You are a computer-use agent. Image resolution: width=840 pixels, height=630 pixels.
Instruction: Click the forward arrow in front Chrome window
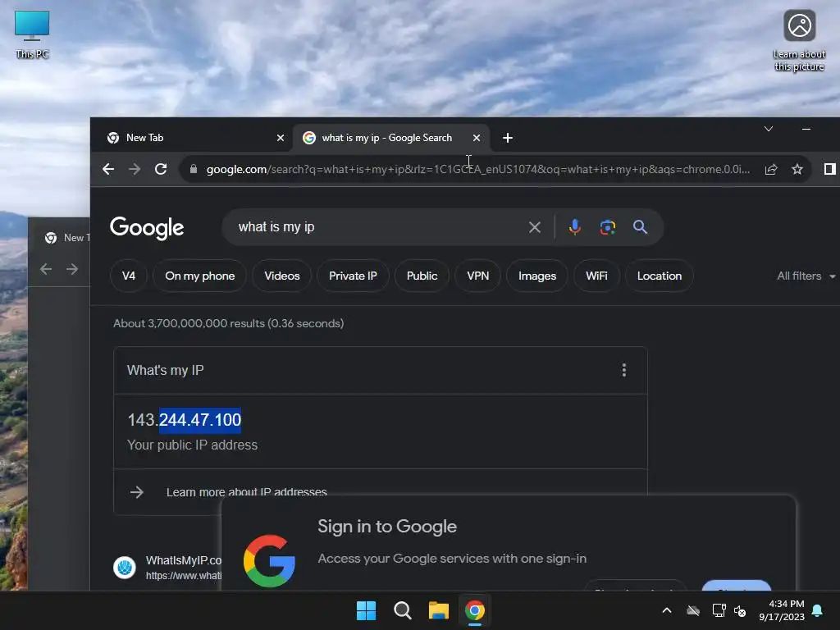point(135,169)
